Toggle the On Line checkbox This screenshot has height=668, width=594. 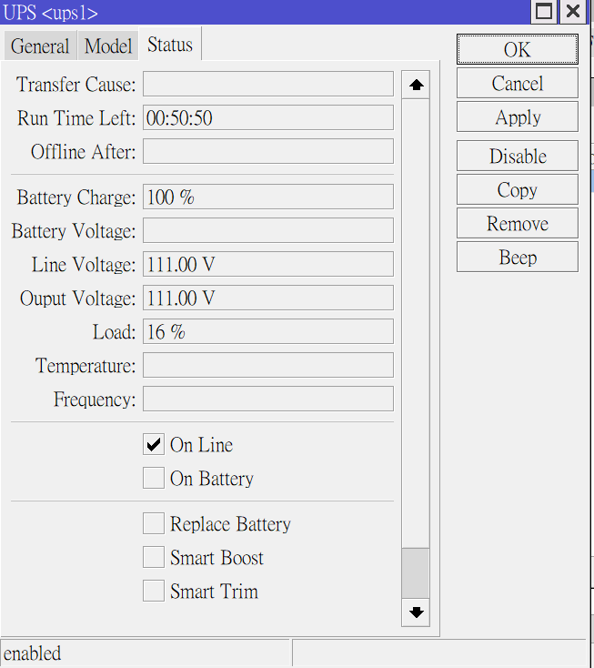tap(154, 444)
